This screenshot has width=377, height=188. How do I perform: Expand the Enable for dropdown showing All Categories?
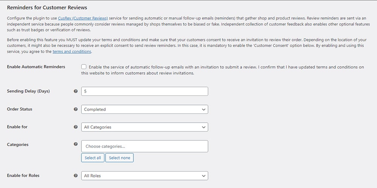click(144, 127)
